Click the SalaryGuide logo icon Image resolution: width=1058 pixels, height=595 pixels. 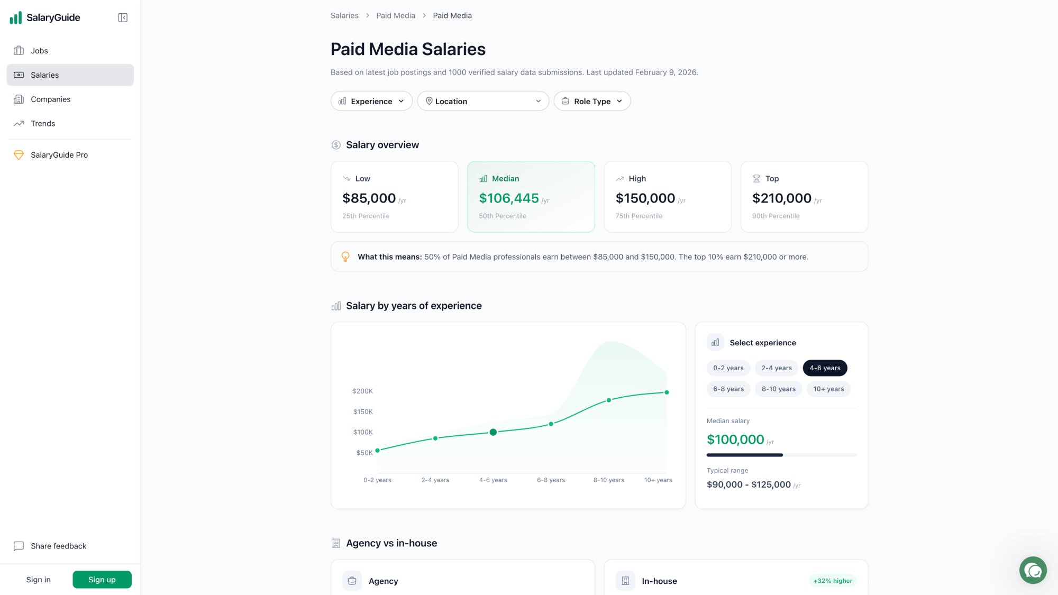[15, 17]
